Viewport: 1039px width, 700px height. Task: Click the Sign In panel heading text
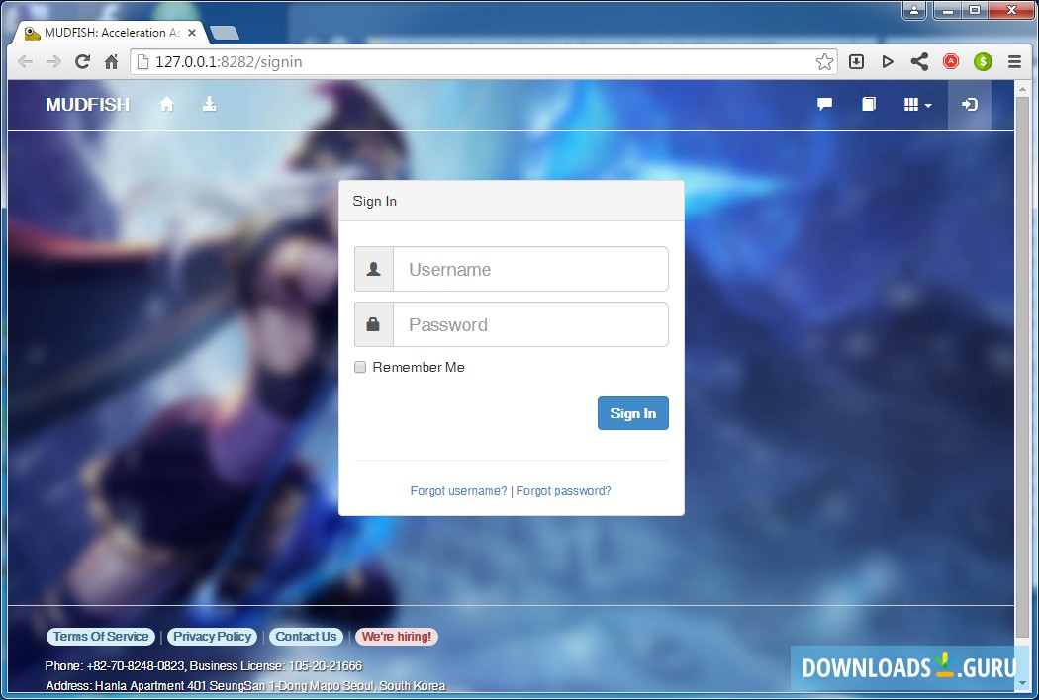pyautogui.click(x=374, y=201)
